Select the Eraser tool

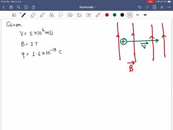(33, 15)
